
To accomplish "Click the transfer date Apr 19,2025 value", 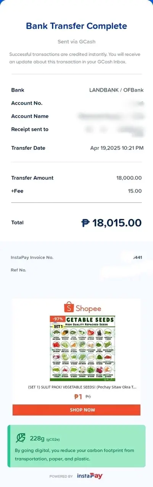I will [x=117, y=148].
